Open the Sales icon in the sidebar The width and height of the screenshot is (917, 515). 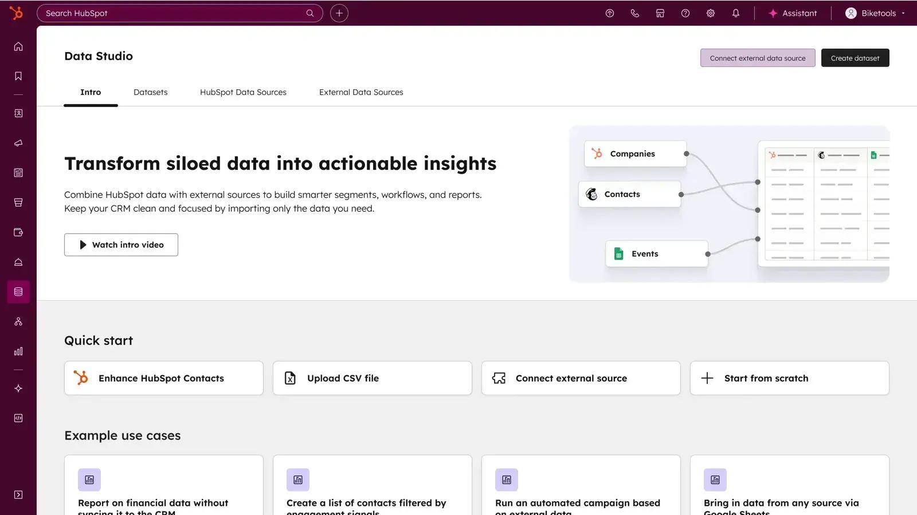[x=18, y=203]
